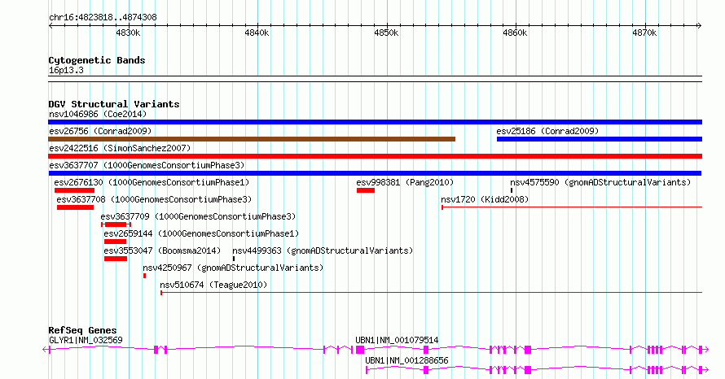This screenshot has height=379, width=725.
Task: Open the nsv4250967 gnomAD variant label
Action: click(233, 268)
